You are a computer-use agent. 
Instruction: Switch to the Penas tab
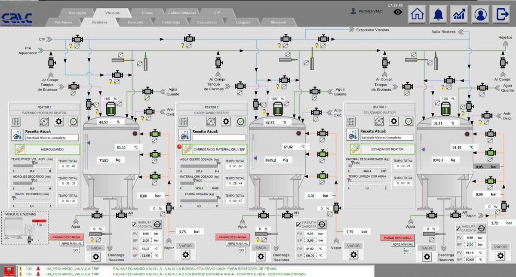coord(147,13)
